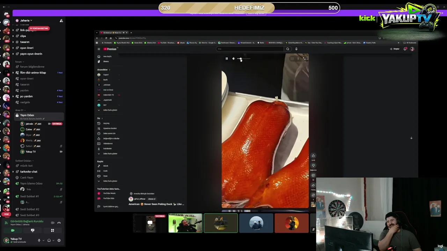
Task: Like the Shorts video
Action: click(x=313, y=156)
